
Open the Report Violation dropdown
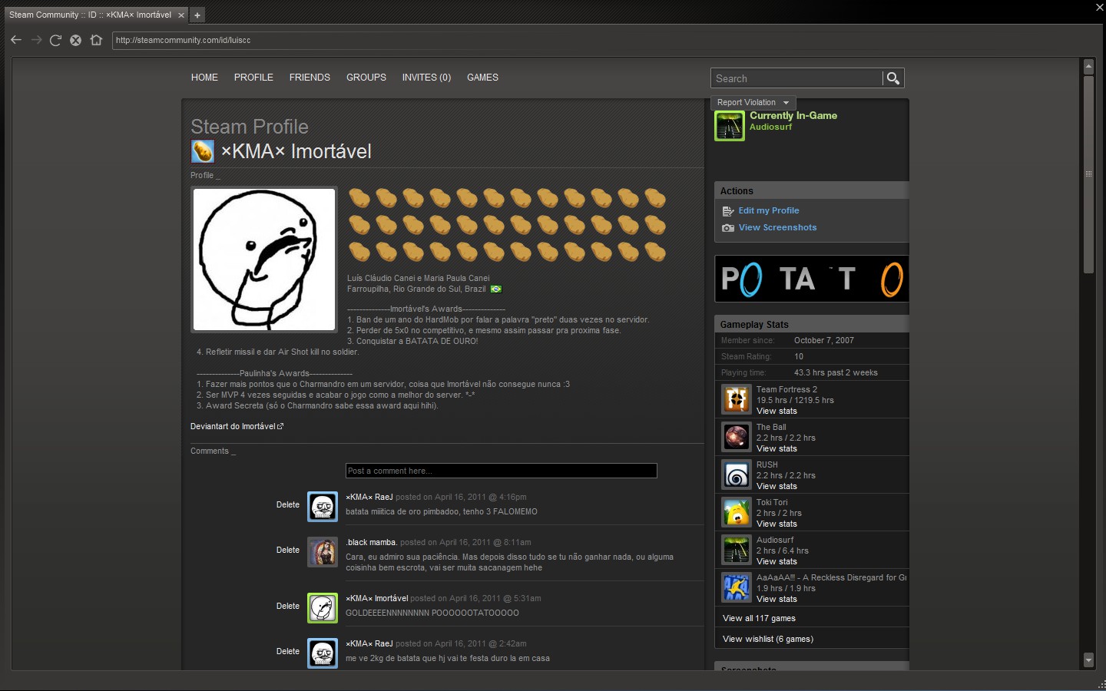(x=753, y=102)
